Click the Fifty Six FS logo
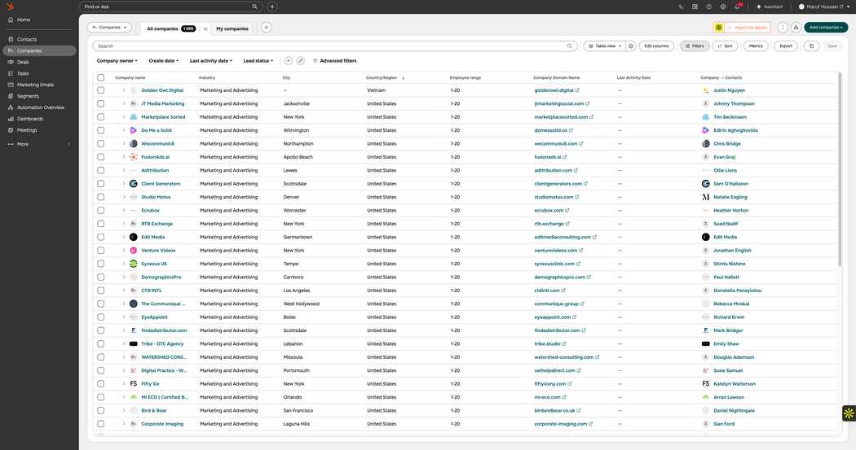The height and width of the screenshot is (450, 856). [x=133, y=383]
